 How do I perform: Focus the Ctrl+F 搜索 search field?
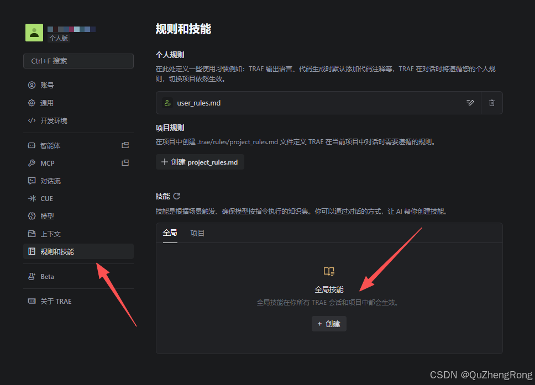[78, 61]
